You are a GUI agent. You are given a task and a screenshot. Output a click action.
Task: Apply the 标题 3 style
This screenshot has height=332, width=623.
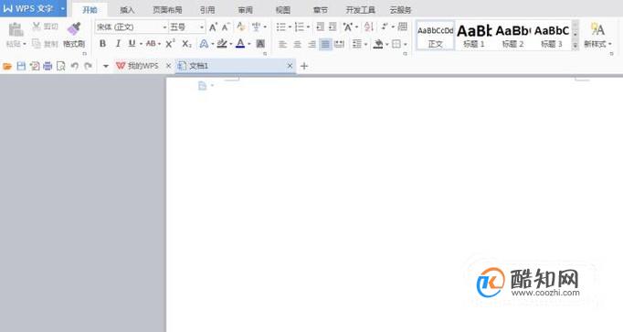[552, 36]
